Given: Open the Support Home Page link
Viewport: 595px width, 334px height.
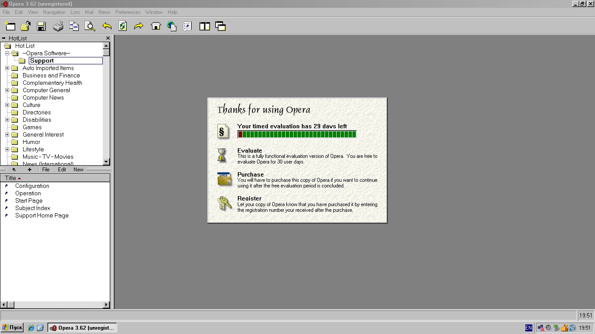Looking at the screenshot, I should 42,216.
